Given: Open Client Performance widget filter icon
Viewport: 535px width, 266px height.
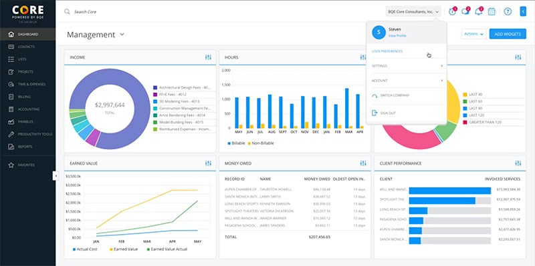Looking at the screenshot, I should (518, 163).
